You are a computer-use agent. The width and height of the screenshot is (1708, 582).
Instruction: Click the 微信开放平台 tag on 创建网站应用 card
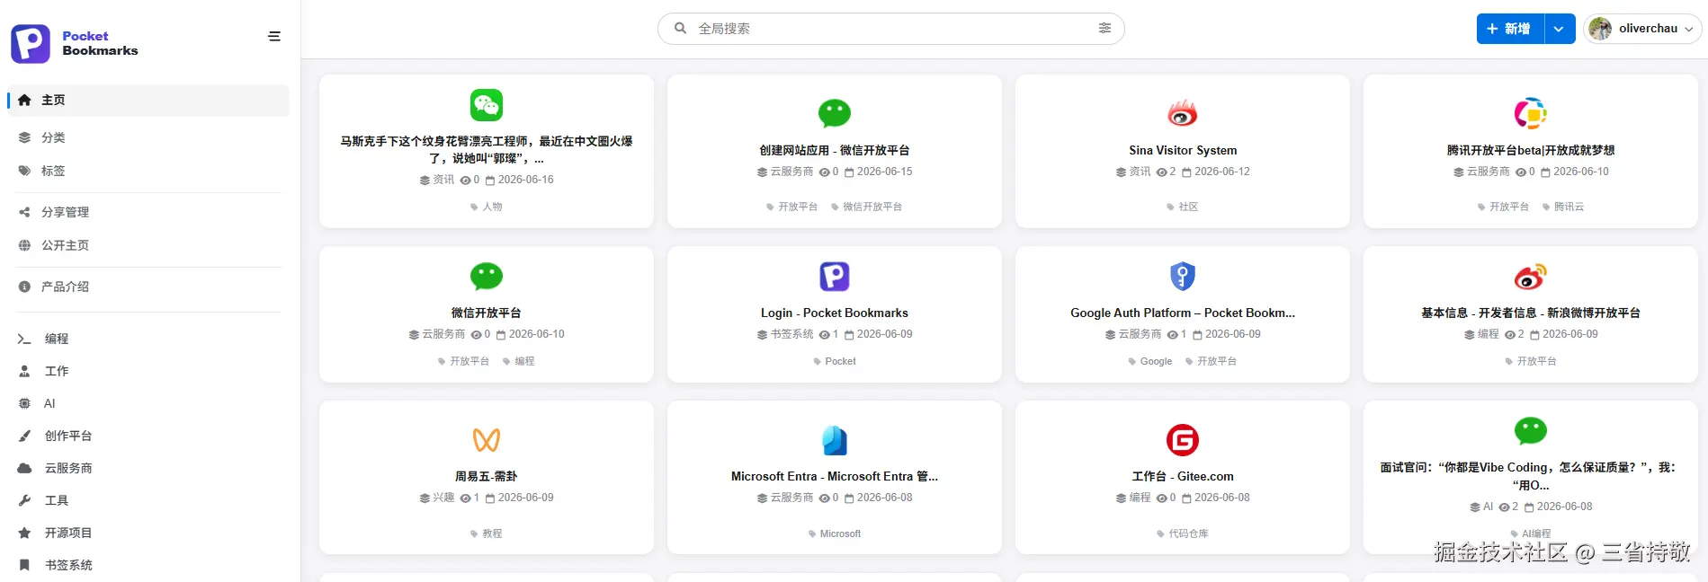click(866, 207)
